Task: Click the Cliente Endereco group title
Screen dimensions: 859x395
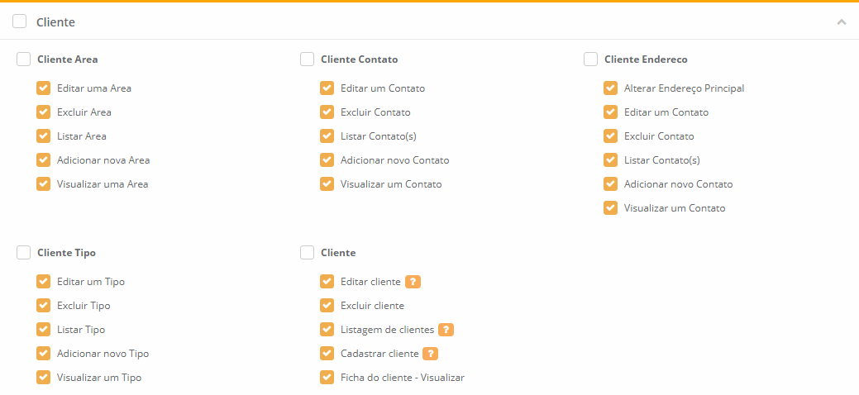Action: pos(646,59)
